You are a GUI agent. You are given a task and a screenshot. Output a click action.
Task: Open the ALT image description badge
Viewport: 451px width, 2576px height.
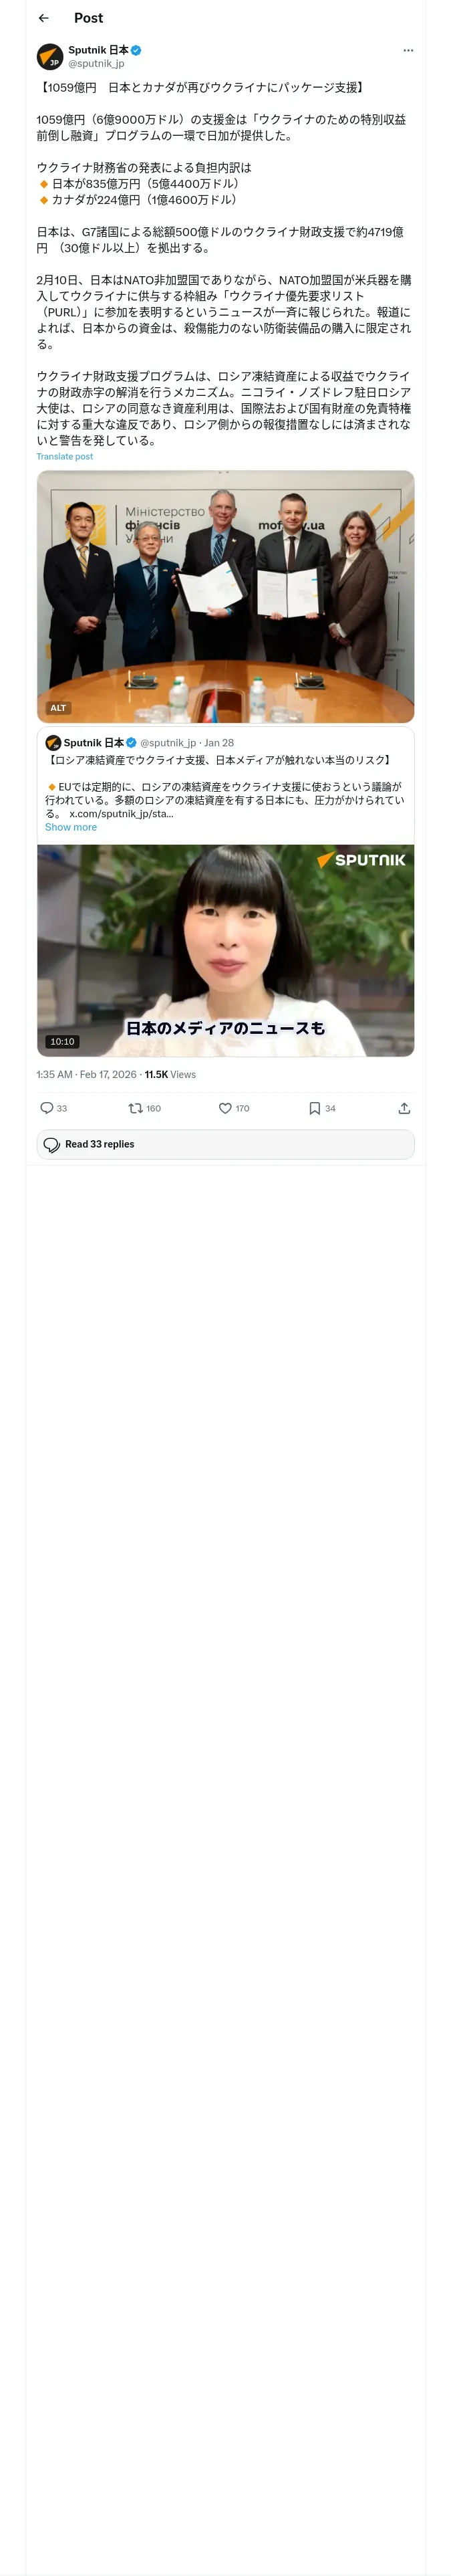pyautogui.click(x=58, y=708)
